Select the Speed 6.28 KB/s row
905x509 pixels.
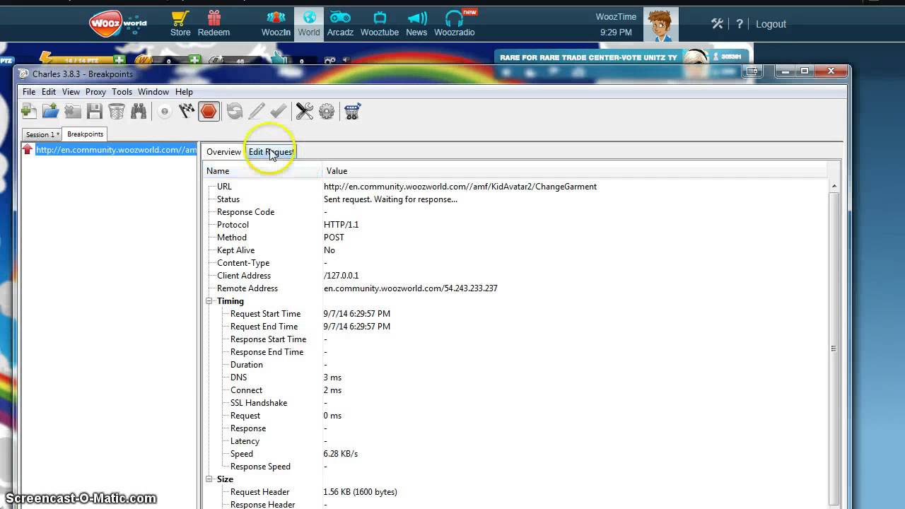pyautogui.click(x=516, y=454)
